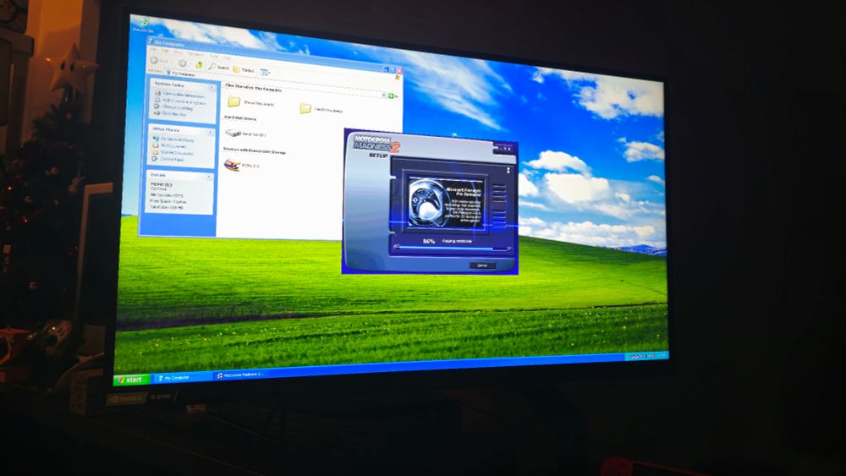Open the Views toolbar button
Viewport: 846px width, 476px height.
point(264,72)
